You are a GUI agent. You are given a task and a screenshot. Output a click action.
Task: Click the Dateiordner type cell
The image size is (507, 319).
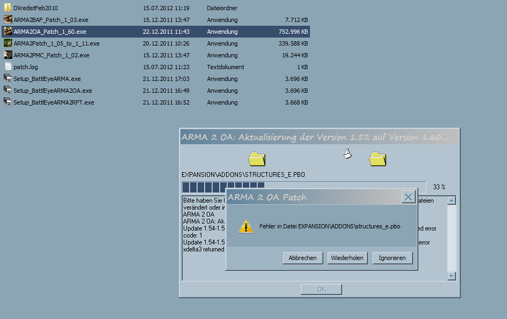(222, 8)
